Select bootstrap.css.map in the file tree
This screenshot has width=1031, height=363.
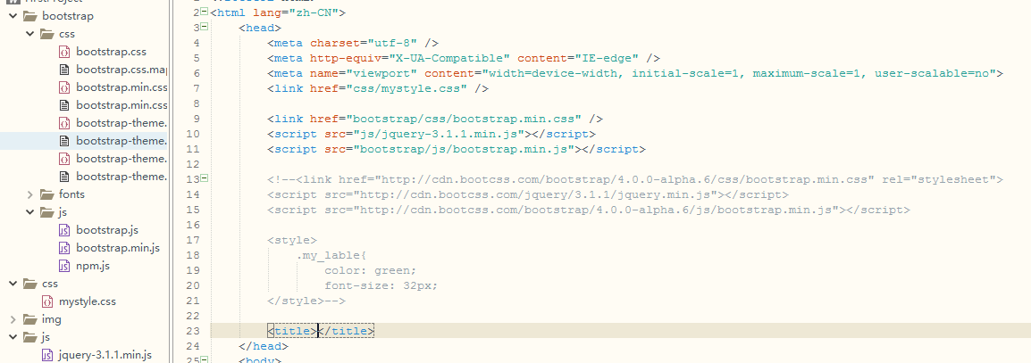coord(122,70)
